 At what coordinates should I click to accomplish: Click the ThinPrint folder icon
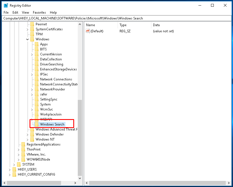tap(23, 149)
